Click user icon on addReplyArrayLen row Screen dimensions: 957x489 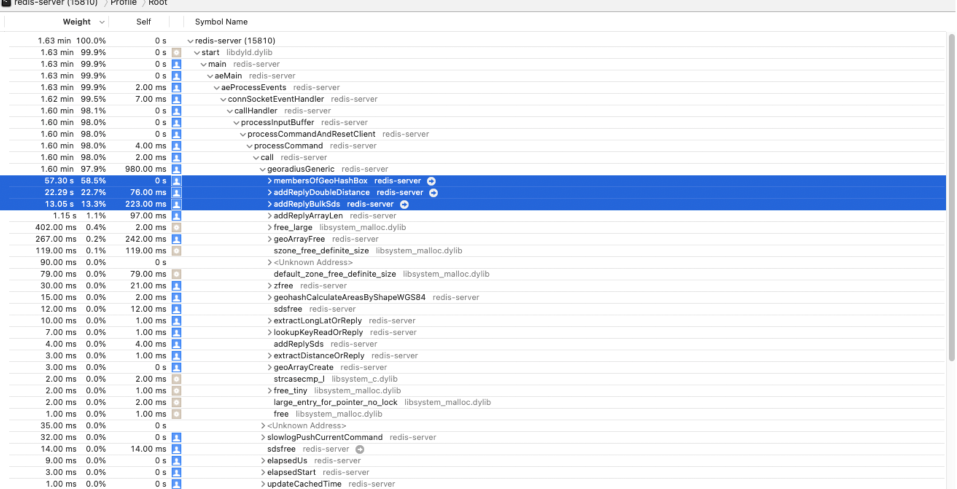176,215
